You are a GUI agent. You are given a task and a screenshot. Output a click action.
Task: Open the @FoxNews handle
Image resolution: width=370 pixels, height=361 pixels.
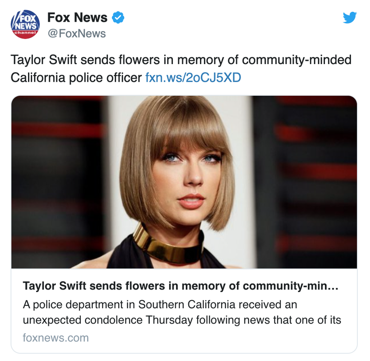click(76, 33)
